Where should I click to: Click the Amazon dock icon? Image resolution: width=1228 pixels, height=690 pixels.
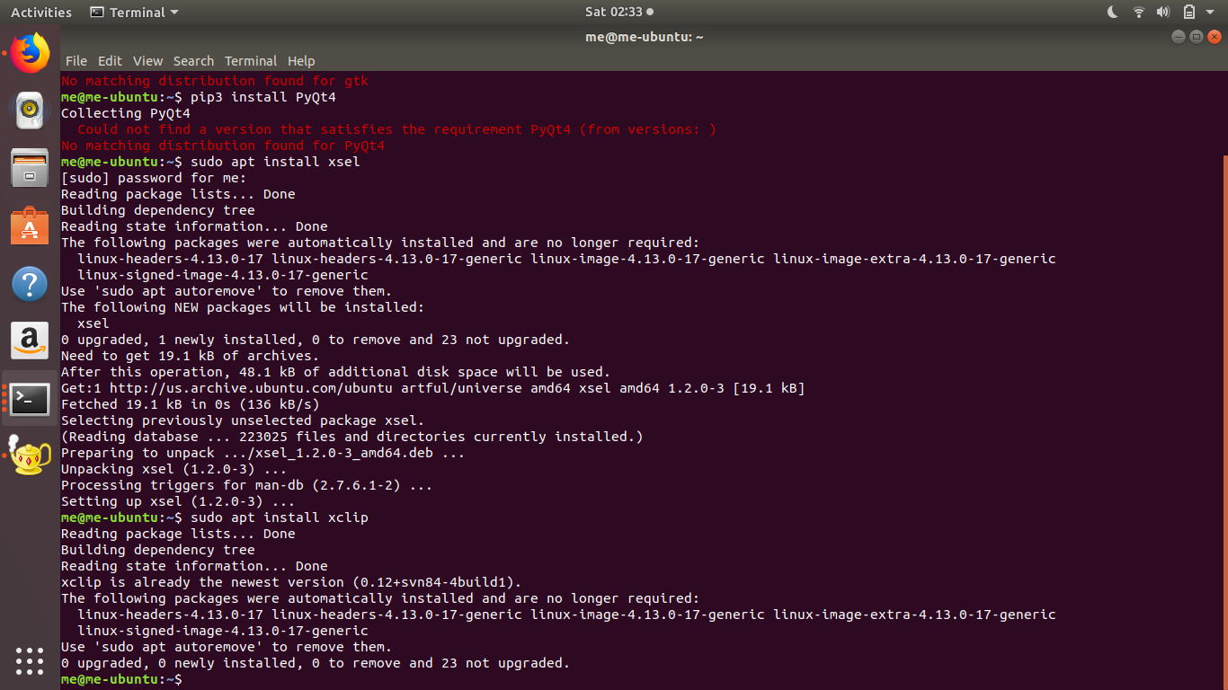point(30,341)
